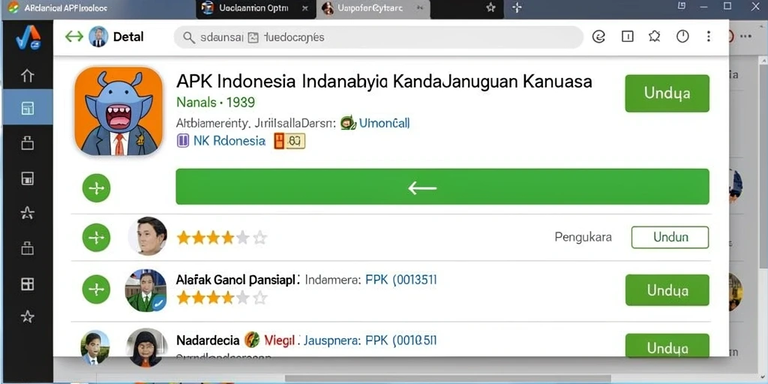Screen dimensions: 768x384
Task: Click the hooded figure avatar beside Nadardecia
Action: tap(146, 347)
